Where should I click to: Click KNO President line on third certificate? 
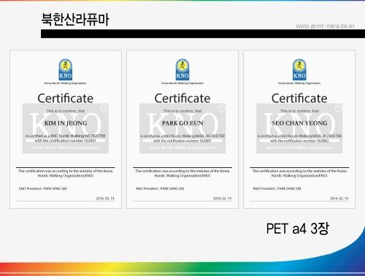click(x=277, y=188)
